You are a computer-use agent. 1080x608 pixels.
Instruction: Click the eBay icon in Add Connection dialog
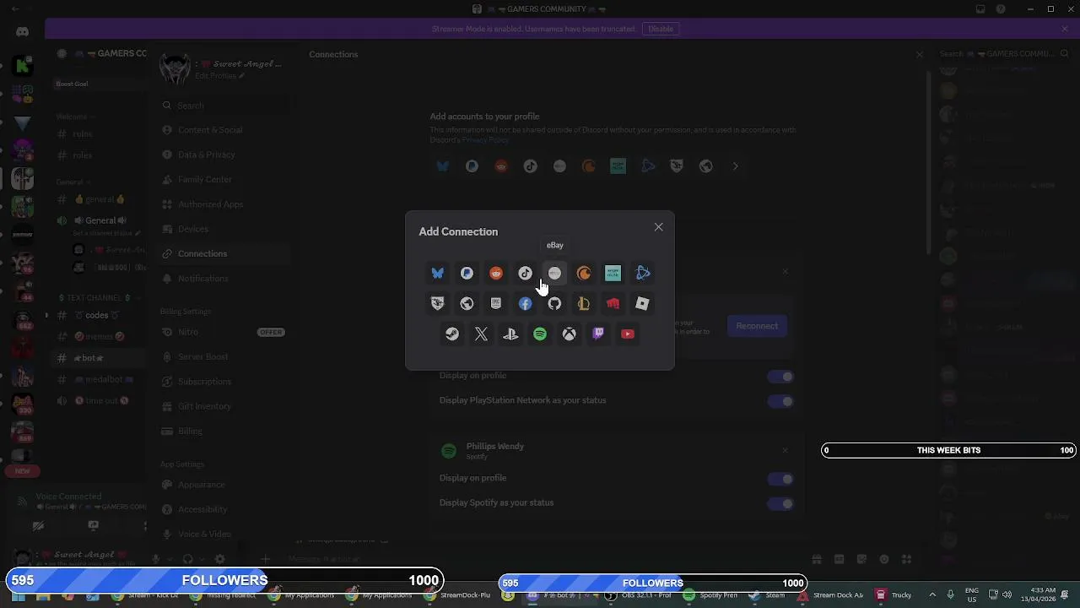[554, 273]
